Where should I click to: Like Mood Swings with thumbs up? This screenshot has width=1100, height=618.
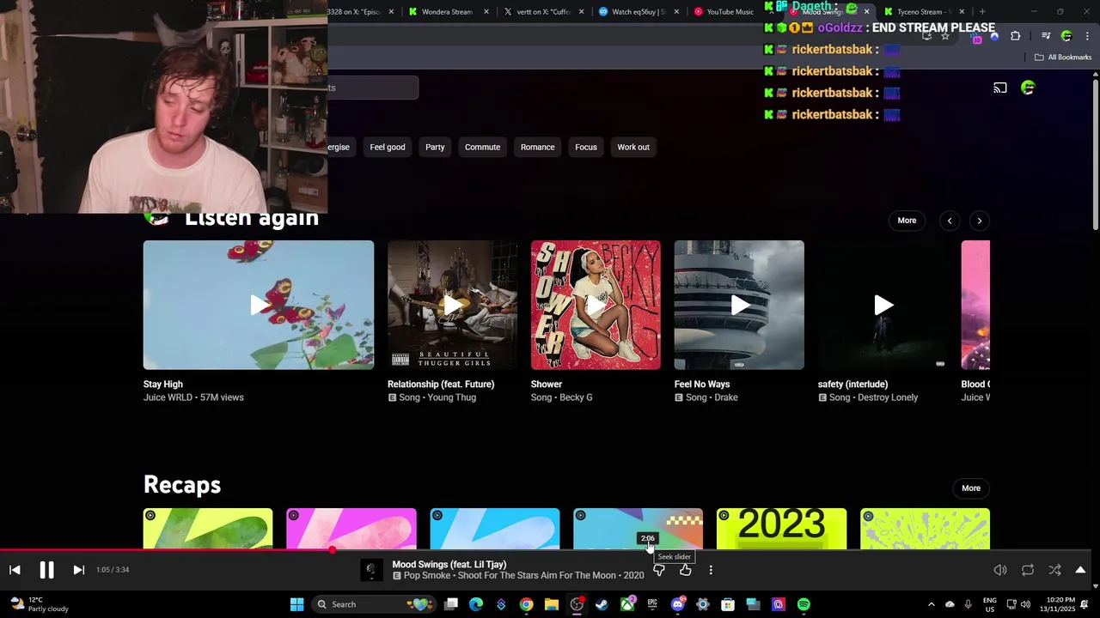click(685, 570)
